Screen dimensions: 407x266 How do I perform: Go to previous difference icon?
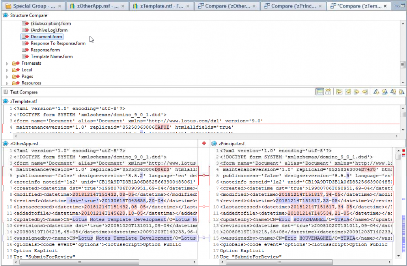[385, 92]
